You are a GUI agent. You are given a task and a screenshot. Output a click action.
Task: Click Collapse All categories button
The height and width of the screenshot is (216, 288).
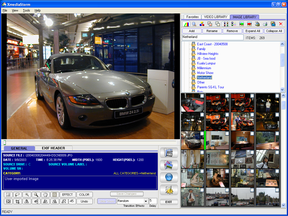(274, 31)
